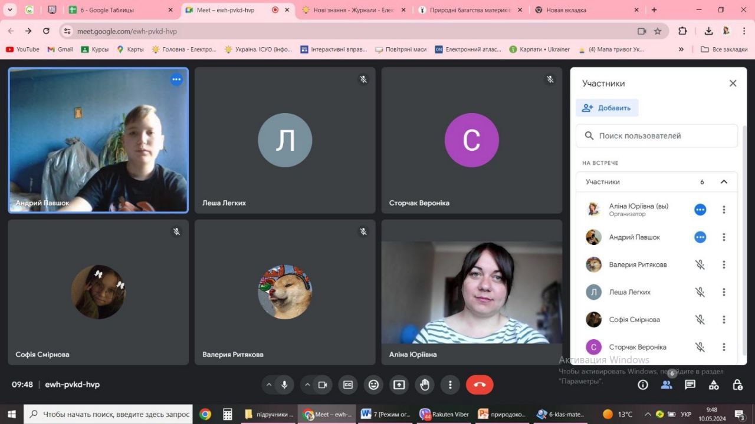Click the present screen icon
The width and height of the screenshot is (755, 424).
click(399, 385)
